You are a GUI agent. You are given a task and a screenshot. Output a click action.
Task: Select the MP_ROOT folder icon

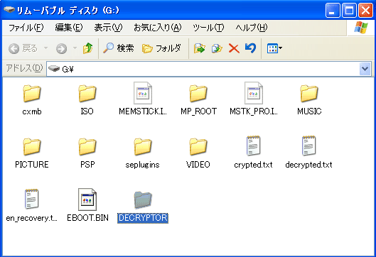click(x=198, y=93)
